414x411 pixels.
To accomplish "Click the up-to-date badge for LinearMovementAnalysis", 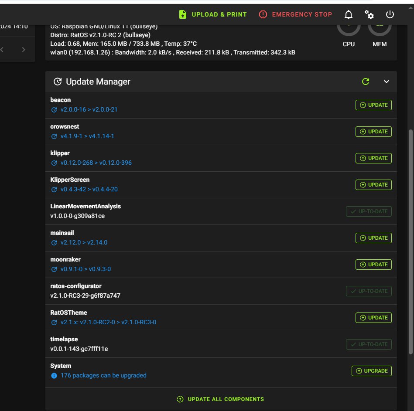I will tap(369, 211).
